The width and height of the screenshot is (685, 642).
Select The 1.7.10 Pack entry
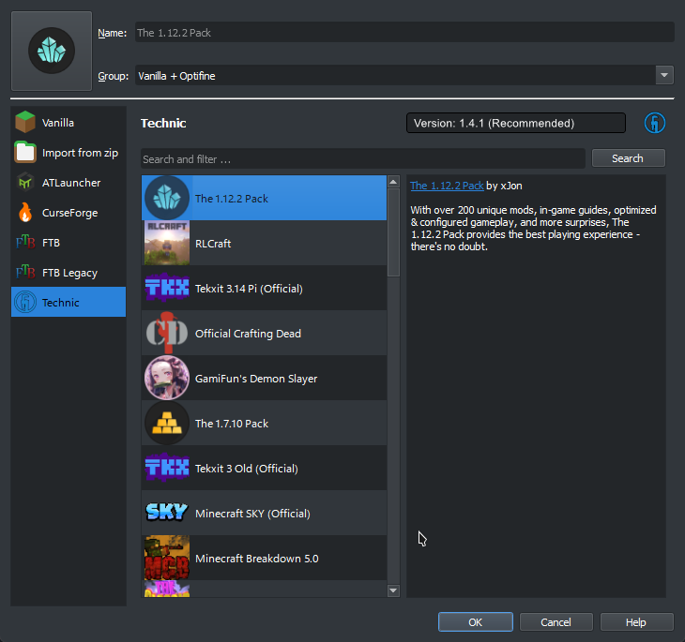click(x=264, y=423)
